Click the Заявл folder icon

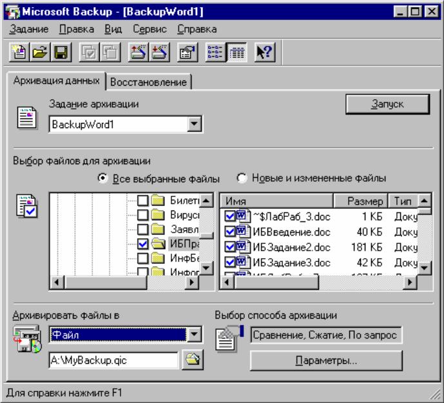click(158, 229)
